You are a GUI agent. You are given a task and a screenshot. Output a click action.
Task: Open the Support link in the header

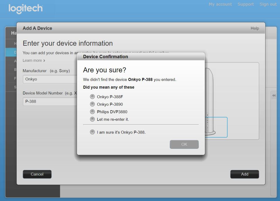pyautogui.click(x=246, y=4)
